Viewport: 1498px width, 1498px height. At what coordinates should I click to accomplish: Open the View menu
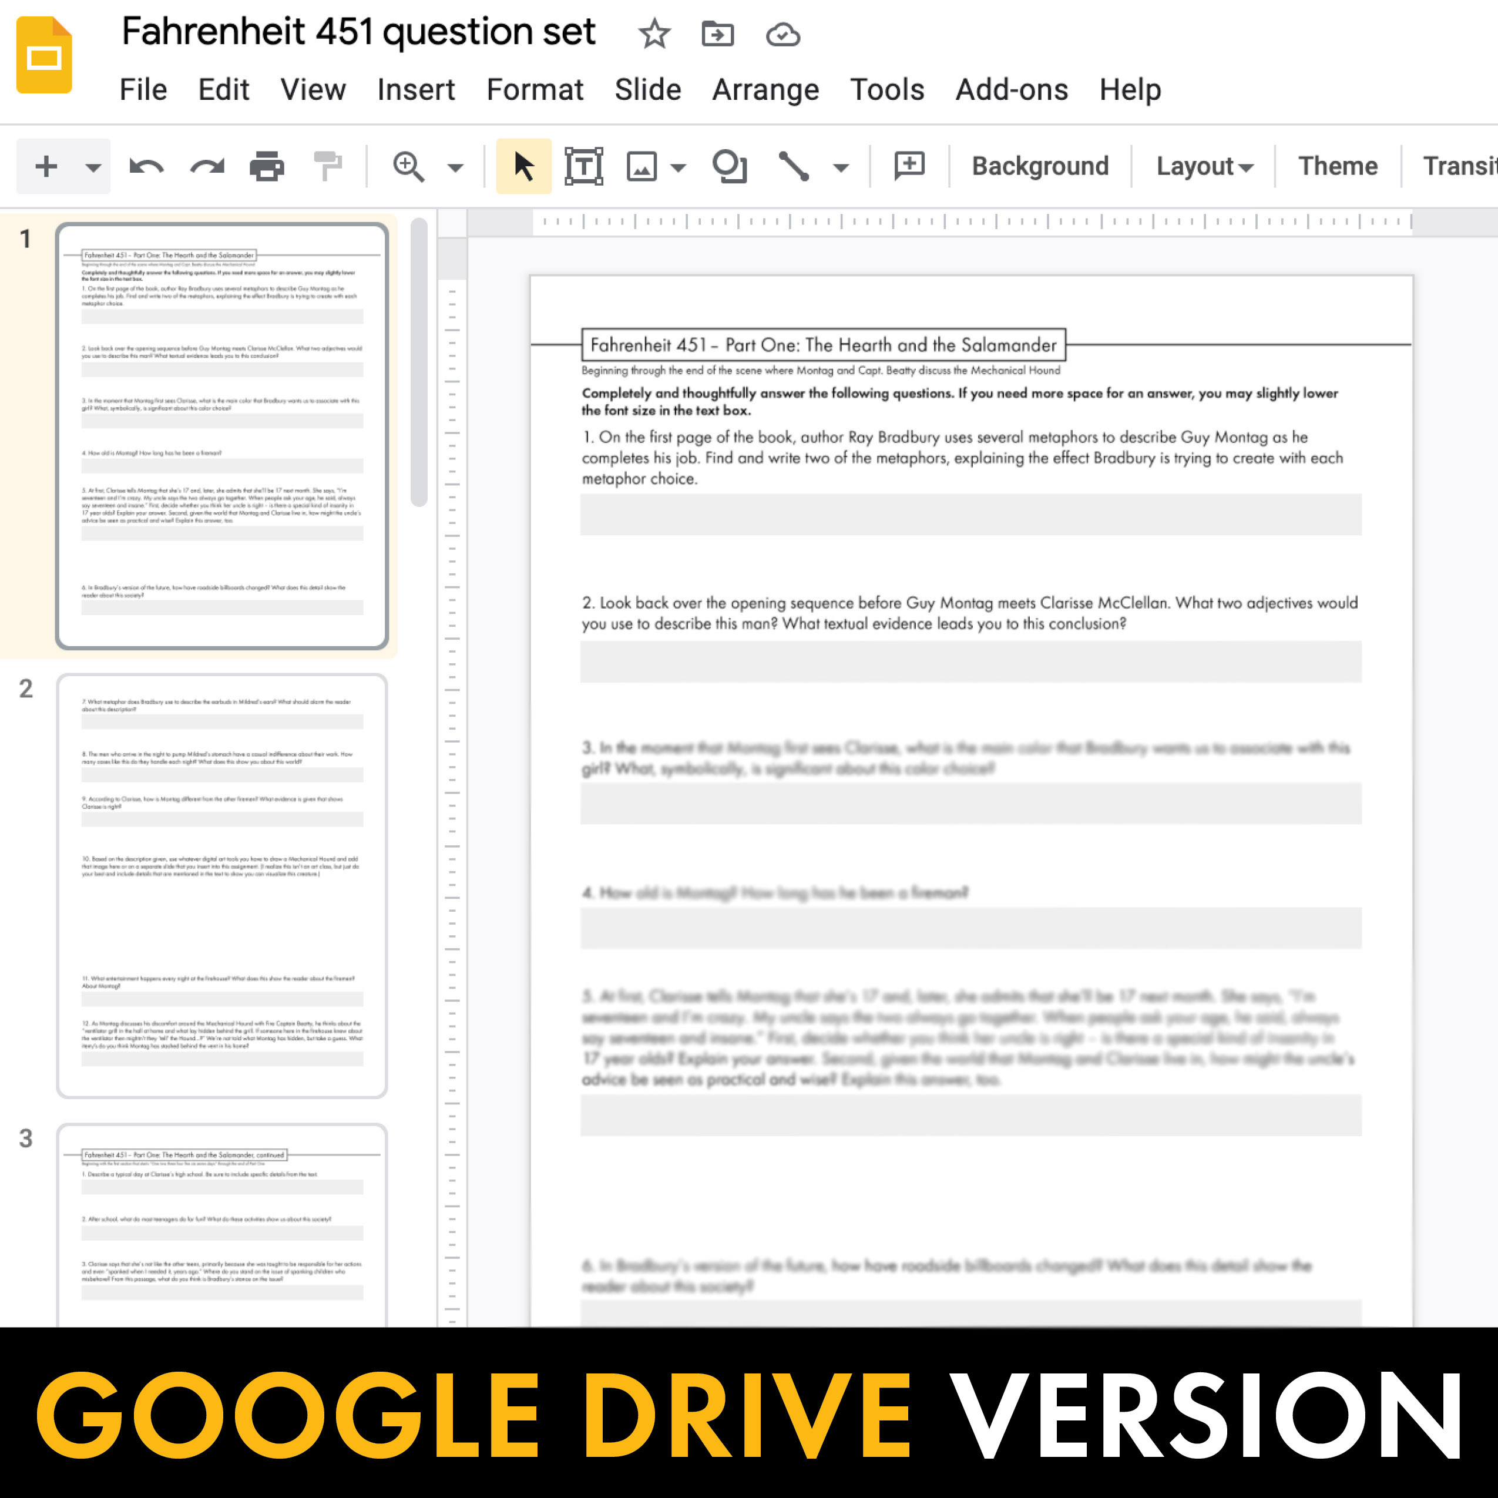[x=313, y=90]
